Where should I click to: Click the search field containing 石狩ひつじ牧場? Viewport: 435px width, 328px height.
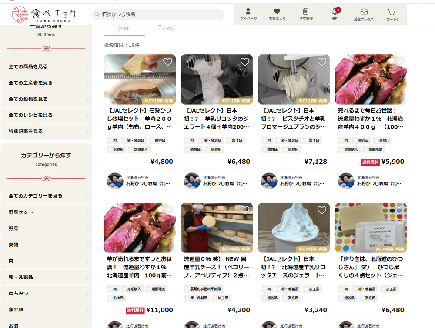tap(161, 14)
